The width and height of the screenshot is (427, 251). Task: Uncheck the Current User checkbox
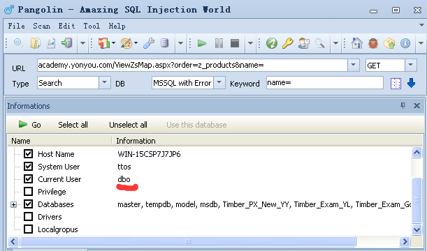29,178
